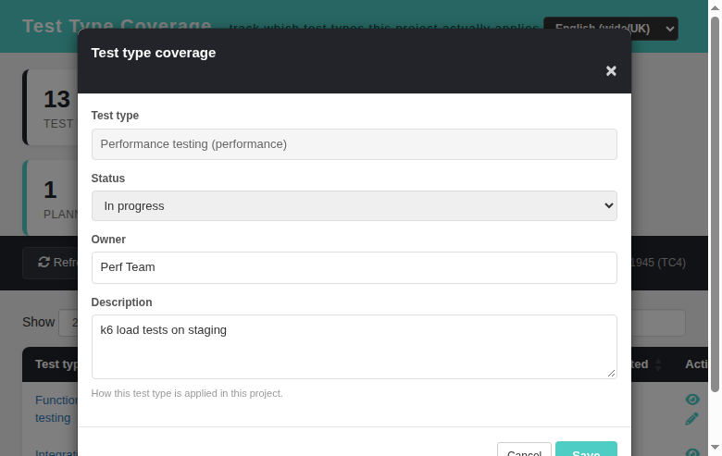The width and height of the screenshot is (722, 456).
Task: Click the help text about test type application
Action: [187, 393]
